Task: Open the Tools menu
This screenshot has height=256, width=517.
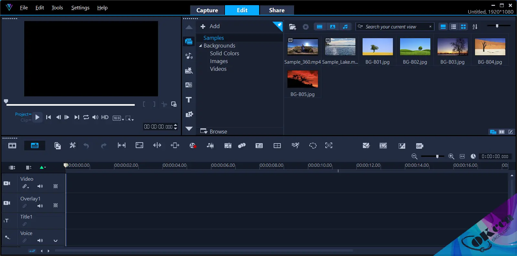Action: tap(57, 8)
